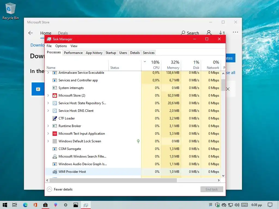Switch to Microsoft Store taskbar icon
This screenshot has height=209, width=279.
pyautogui.click(x=46, y=205)
